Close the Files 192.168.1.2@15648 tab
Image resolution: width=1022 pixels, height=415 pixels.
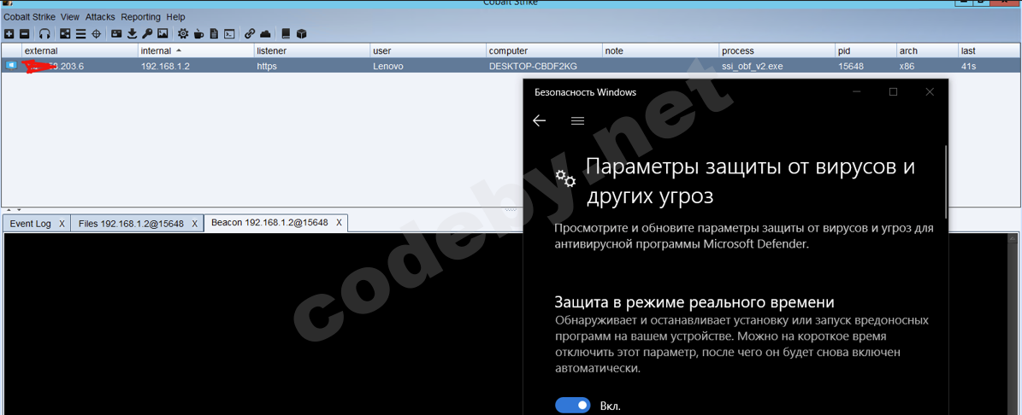click(x=194, y=223)
